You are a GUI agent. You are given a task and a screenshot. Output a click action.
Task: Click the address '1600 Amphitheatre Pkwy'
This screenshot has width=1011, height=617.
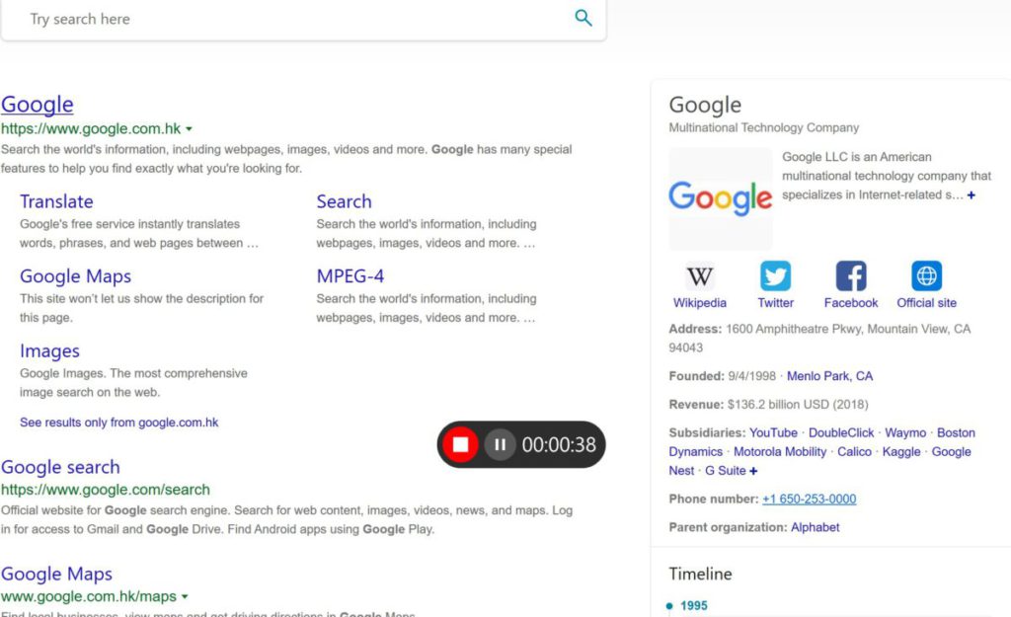[794, 329]
